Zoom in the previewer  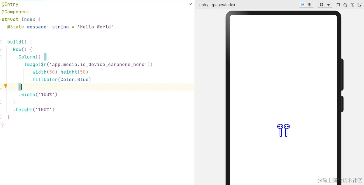pos(353,5)
